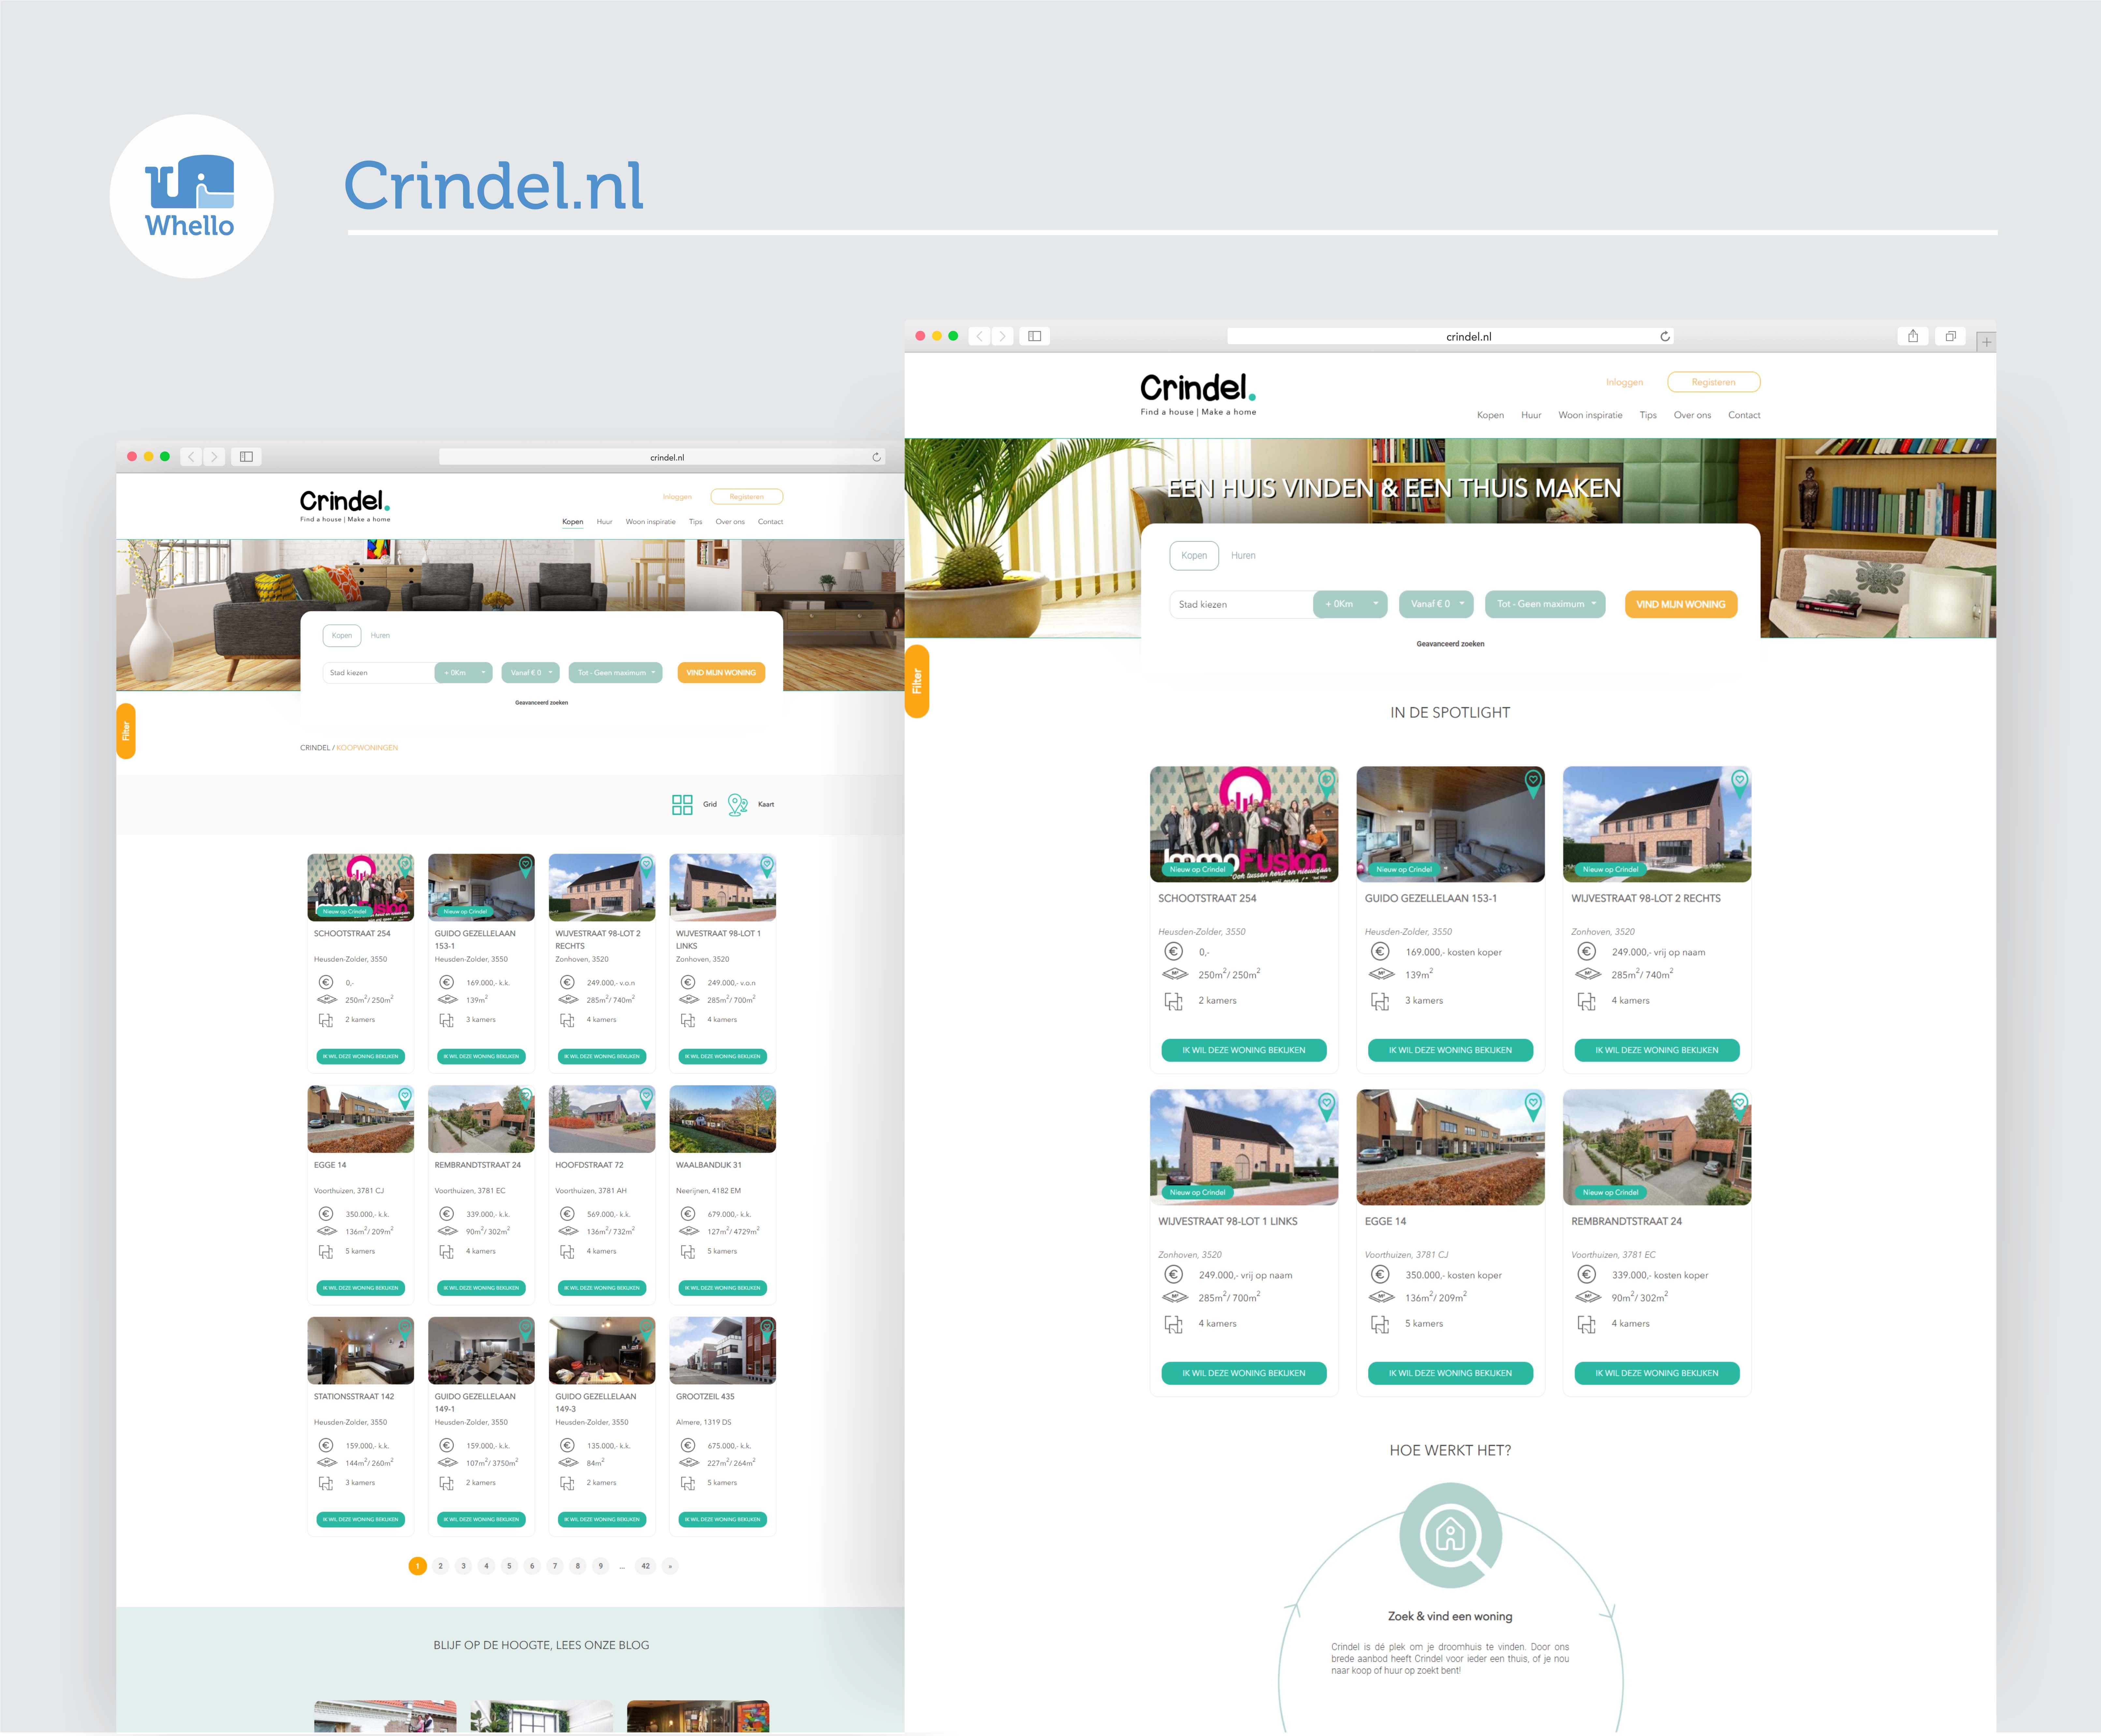Click Vind mijn woning button in left window
Image resolution: width=2101 pixels, height=1736 pixels.
721,673
